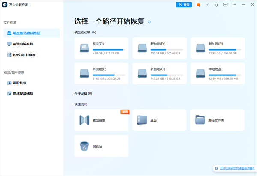The image size is (257, 176).
Task: Click the 27.99 GB / 205.08 GB text
Action: click(x=223, y=53)
